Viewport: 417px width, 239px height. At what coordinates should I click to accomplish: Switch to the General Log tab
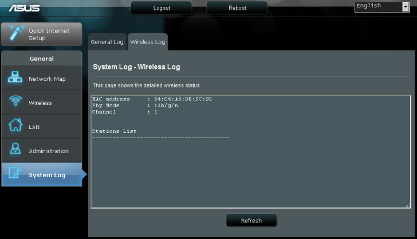[x=107, y=42]
